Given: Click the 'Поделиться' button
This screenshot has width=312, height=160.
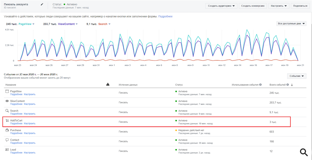Looking at the screenshot, I should 301,6.
